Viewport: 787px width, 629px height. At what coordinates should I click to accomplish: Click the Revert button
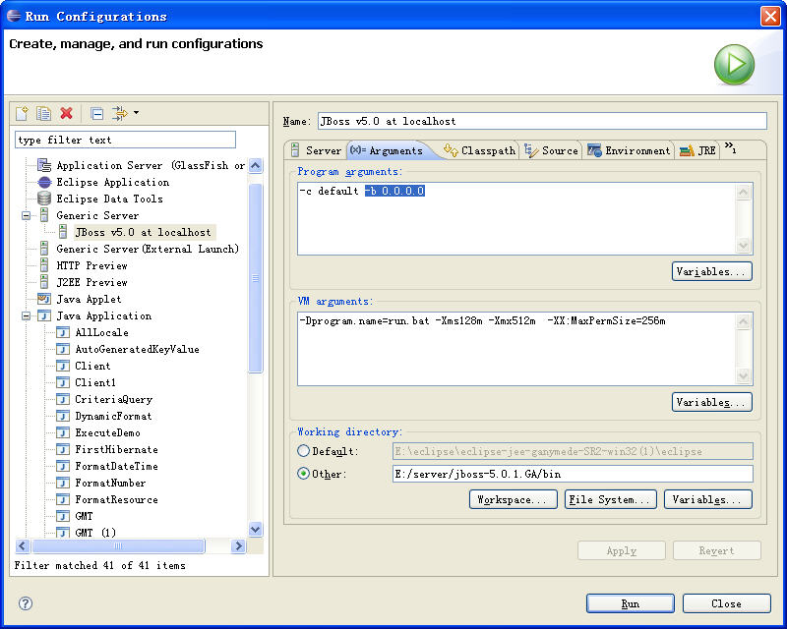pos(717,550)
